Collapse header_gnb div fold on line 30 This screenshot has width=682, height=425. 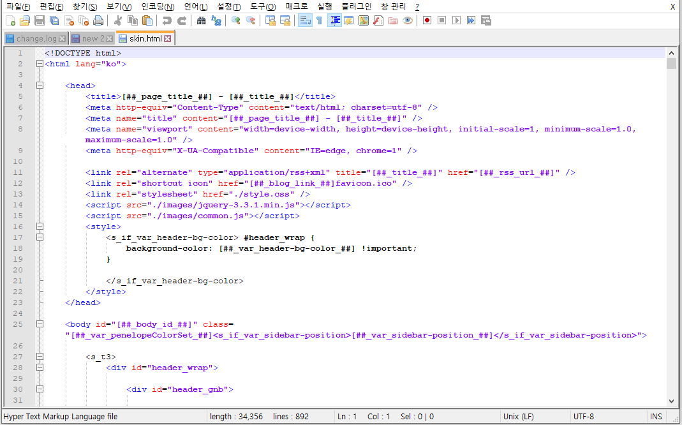(x=40, y=389)
